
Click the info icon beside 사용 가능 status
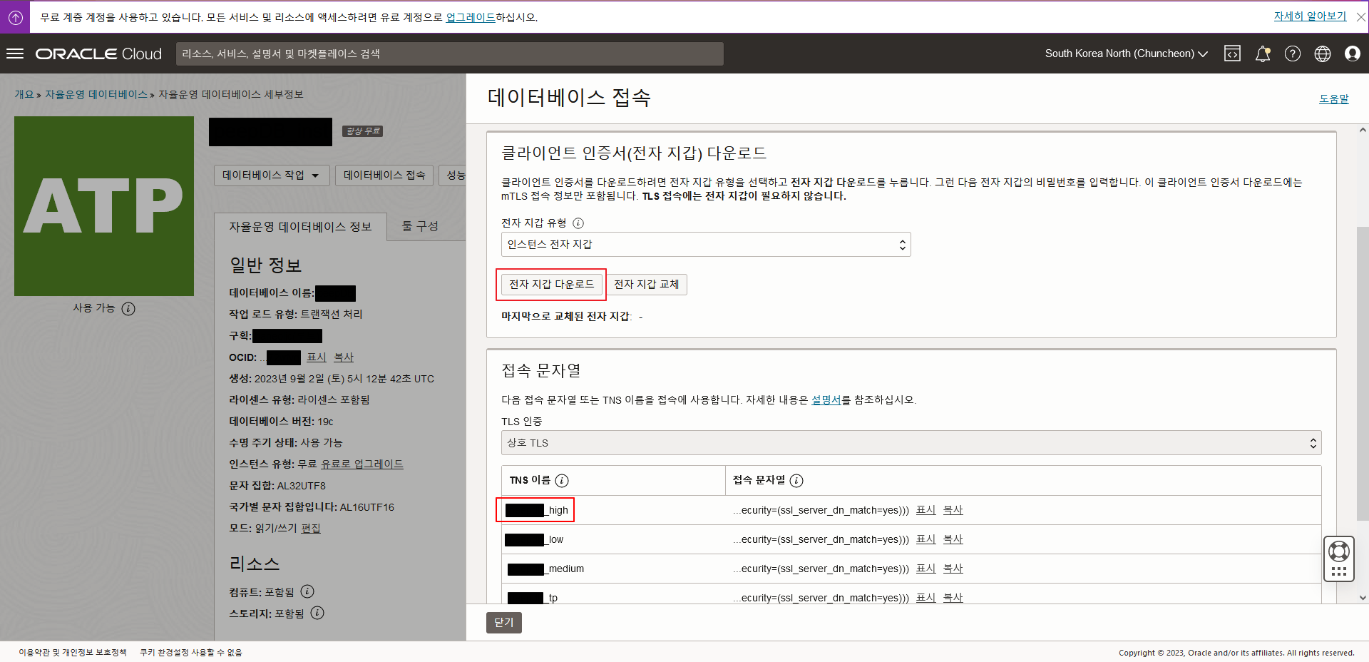tap(128, 309)
